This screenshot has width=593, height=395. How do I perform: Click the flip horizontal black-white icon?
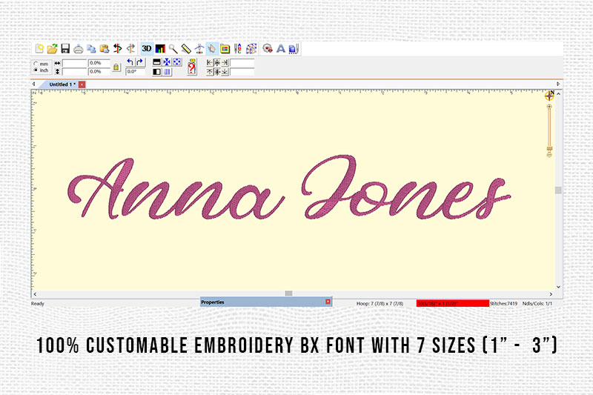pyautogui.click(x=157, y=71)
